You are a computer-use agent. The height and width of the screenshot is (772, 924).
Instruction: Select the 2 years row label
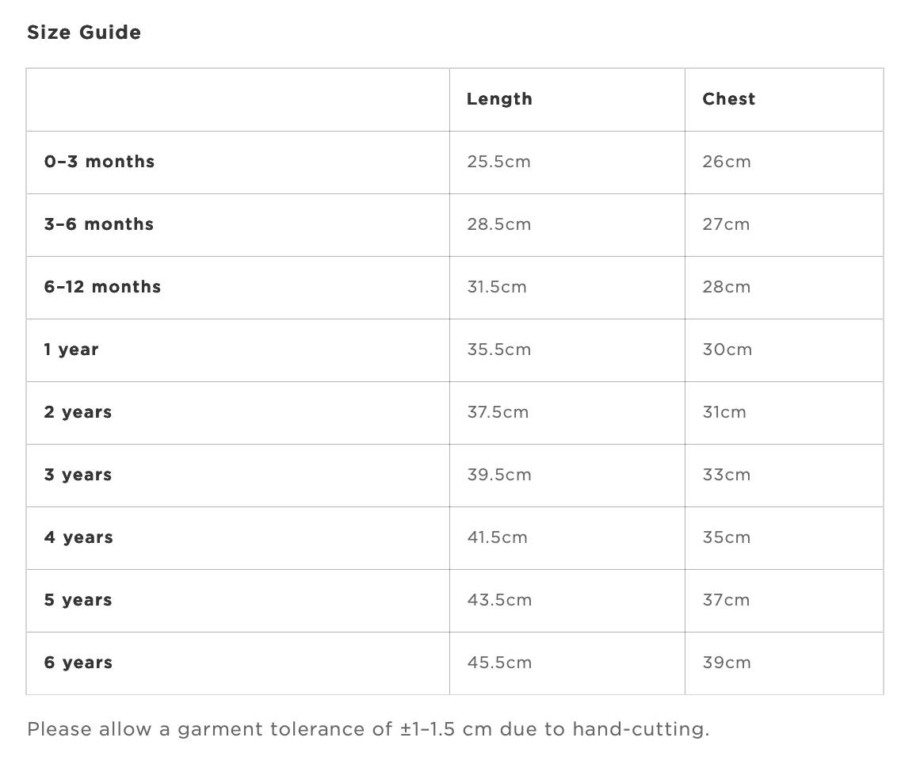click(78, 412)
